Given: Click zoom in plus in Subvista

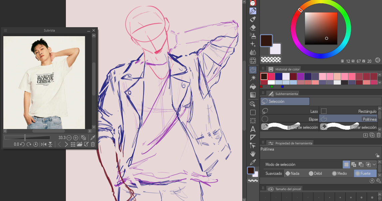Looking at the screenshot, I should 76,138.
